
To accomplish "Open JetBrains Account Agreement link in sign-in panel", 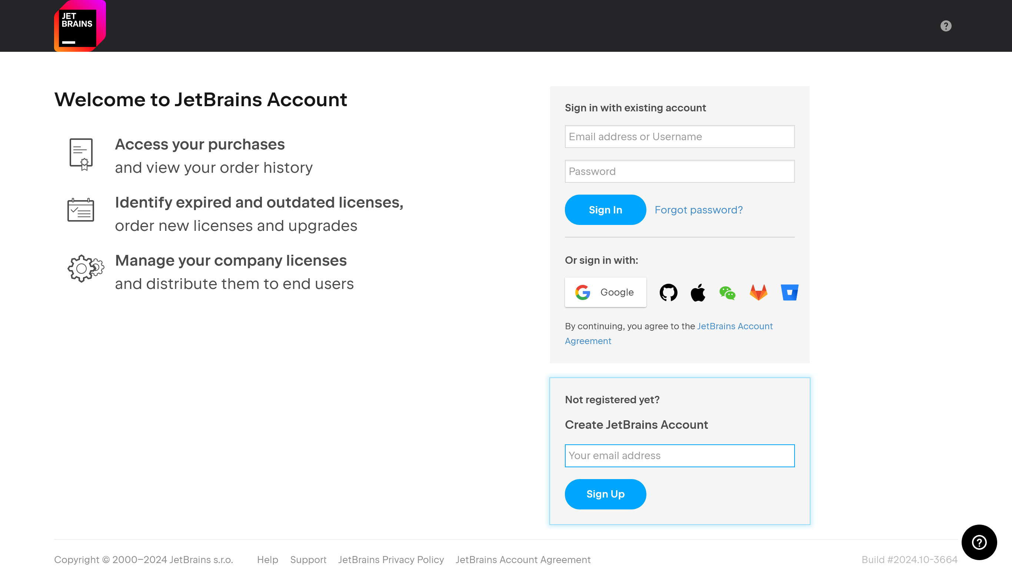I will point(735,326).
